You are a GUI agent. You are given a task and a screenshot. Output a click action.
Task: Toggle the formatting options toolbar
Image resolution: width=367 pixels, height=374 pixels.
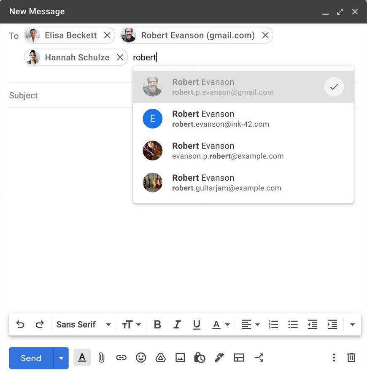pyautogui.click(x=82, y=358)
